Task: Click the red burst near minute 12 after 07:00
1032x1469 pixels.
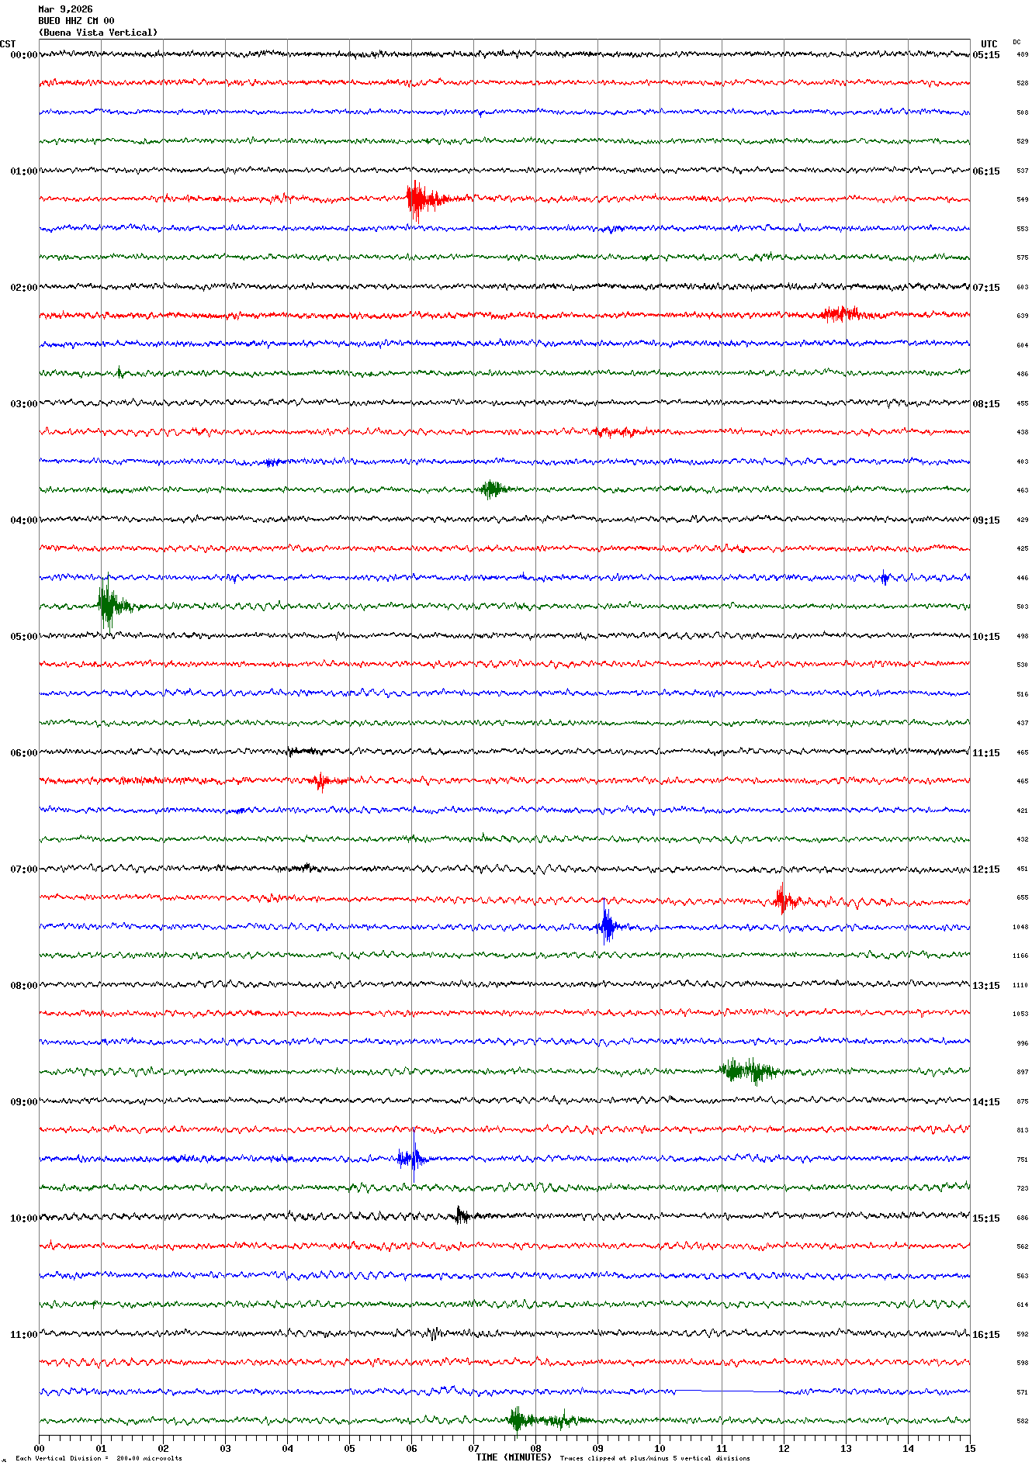Action: point(784,900)
